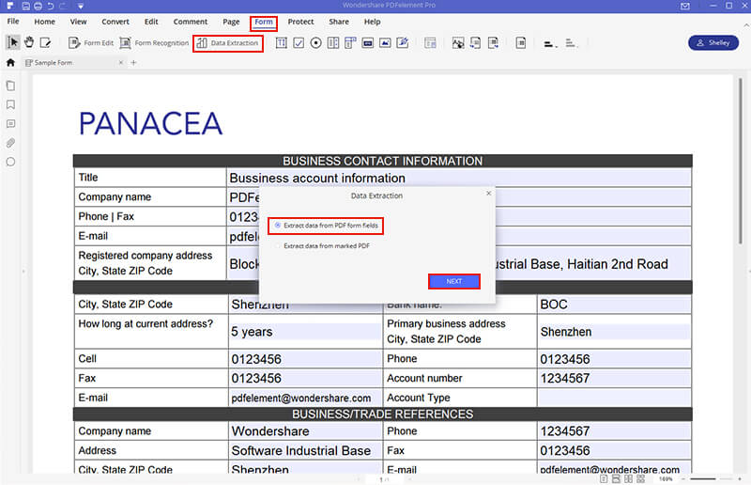Image resolution: width=751 pixels, height=485 pixels.
Task: Expand the quick access toolbar dropdown arrow
Action: click(81, 6)
